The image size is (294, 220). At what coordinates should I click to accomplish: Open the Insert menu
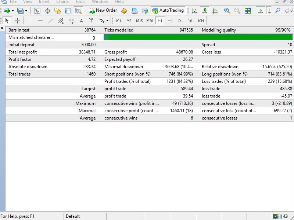click(x=44, y=2)
